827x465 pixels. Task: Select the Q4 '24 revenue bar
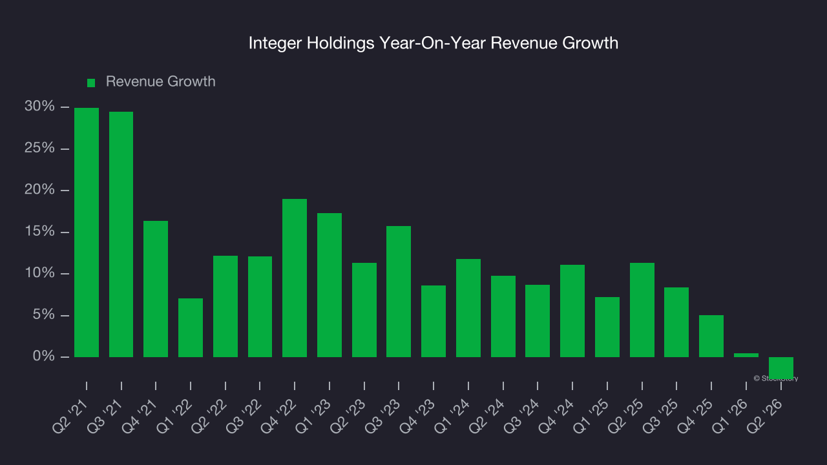(572, 311)
